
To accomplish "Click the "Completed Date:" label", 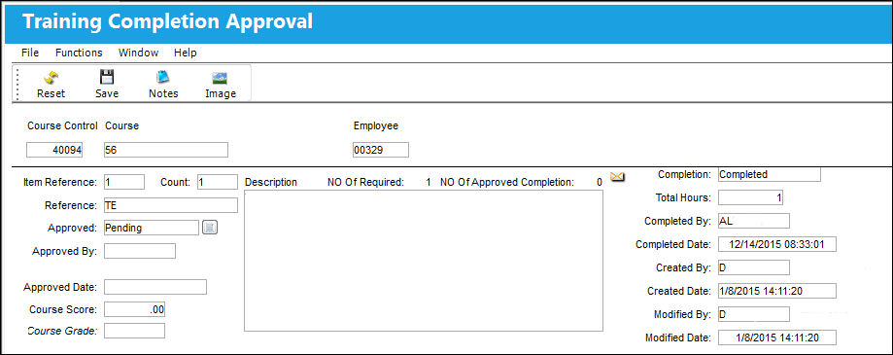I will click(x=673, y=244).
